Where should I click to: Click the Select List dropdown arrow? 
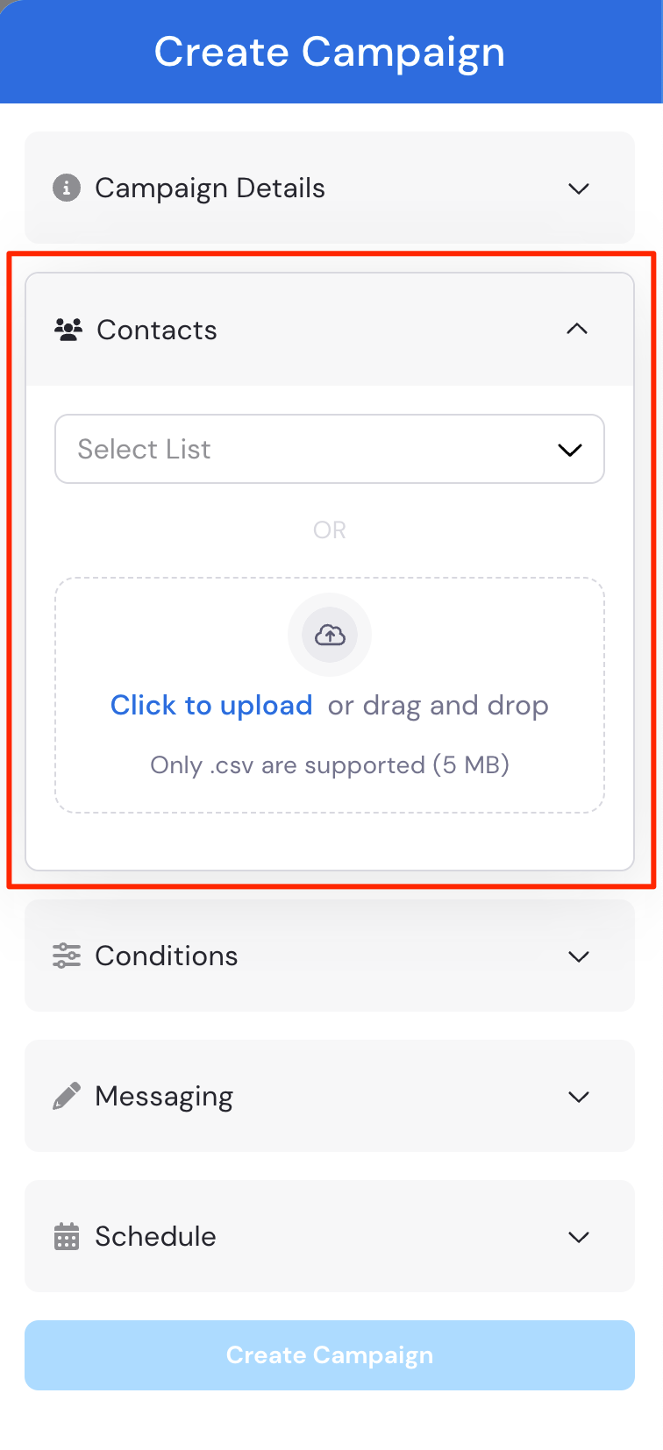pos(570,450)
